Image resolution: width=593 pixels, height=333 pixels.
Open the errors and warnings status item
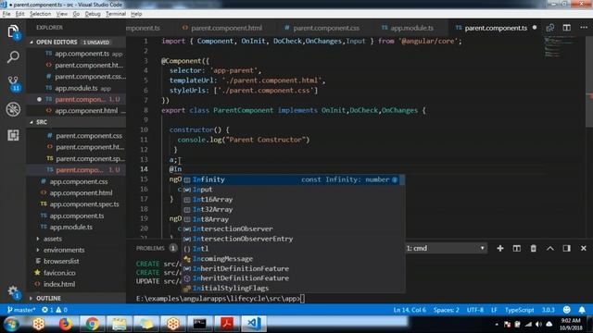click(55, 310)
